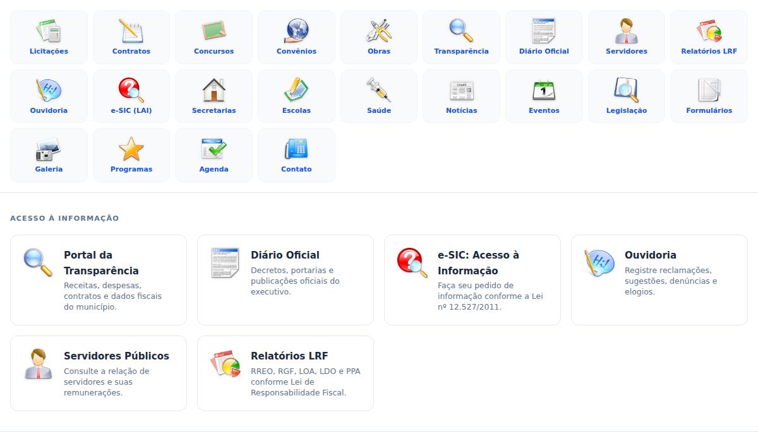Image resolution: width=758 pixels, height=432 pixels.
Task: Select the Diário Oficial tile in top grid
Action: pyautogui.click(x=544, y=37)
